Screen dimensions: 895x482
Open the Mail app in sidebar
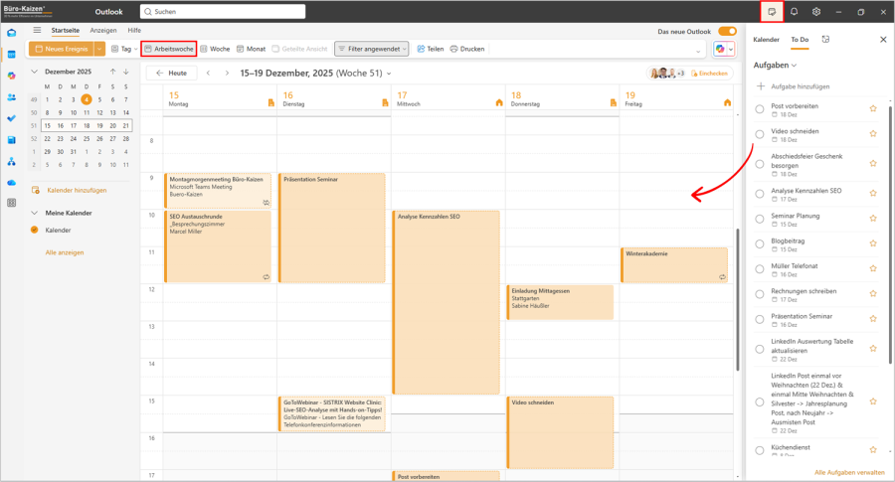click(x=11, y=33)
